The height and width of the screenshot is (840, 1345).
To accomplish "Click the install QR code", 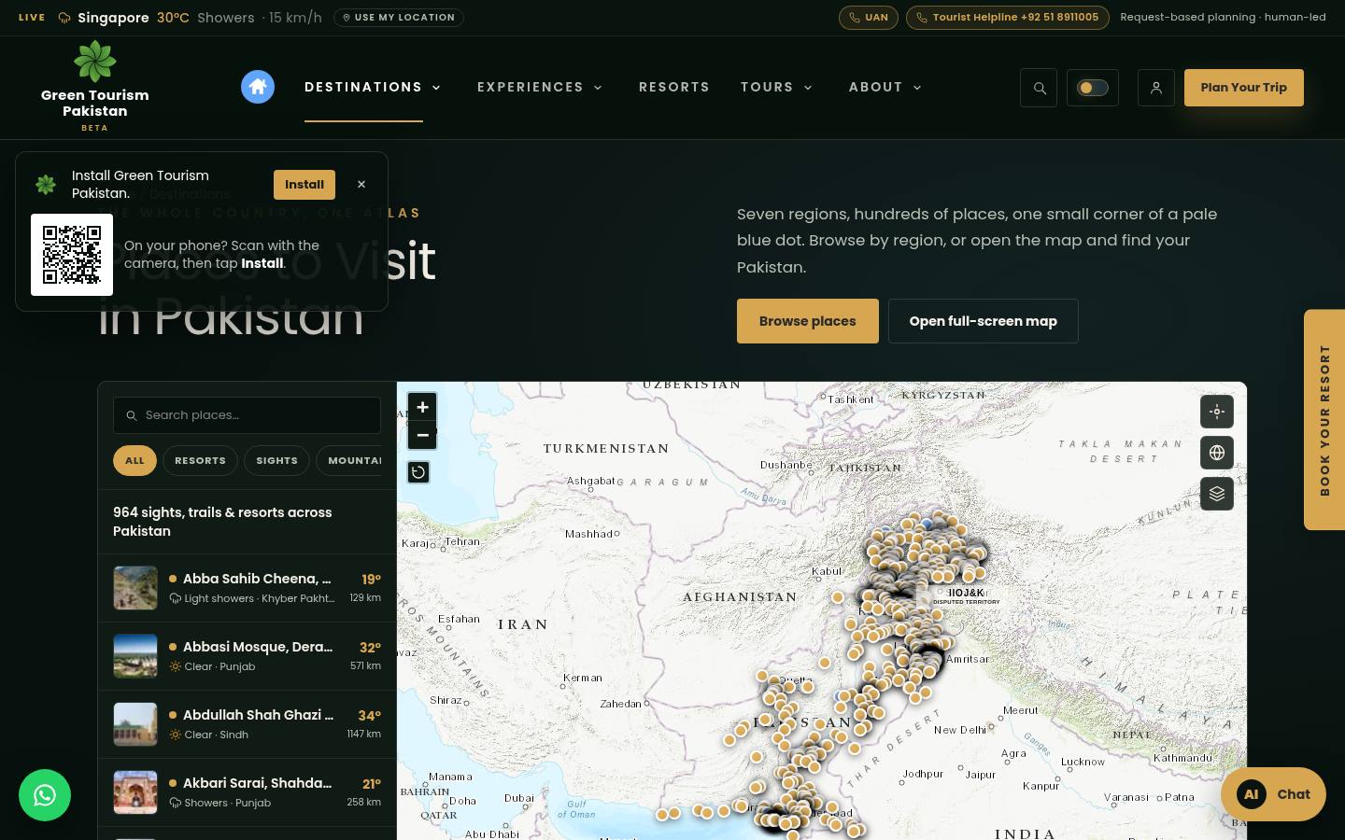I will (x=72, y=255).
